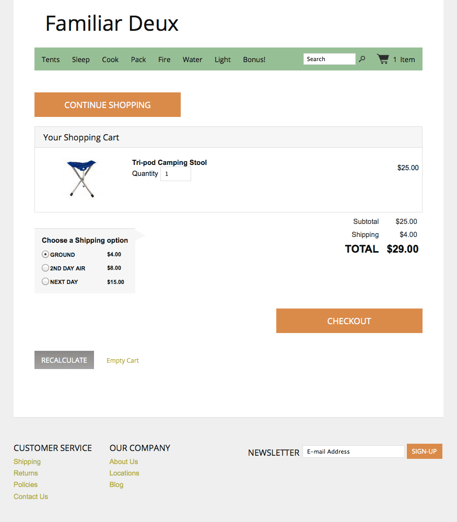The width and height of the screenshot is (457, 522).
Task: Click the Tri-pod Camping Stool thumbnail
Action: pos(81,179)
